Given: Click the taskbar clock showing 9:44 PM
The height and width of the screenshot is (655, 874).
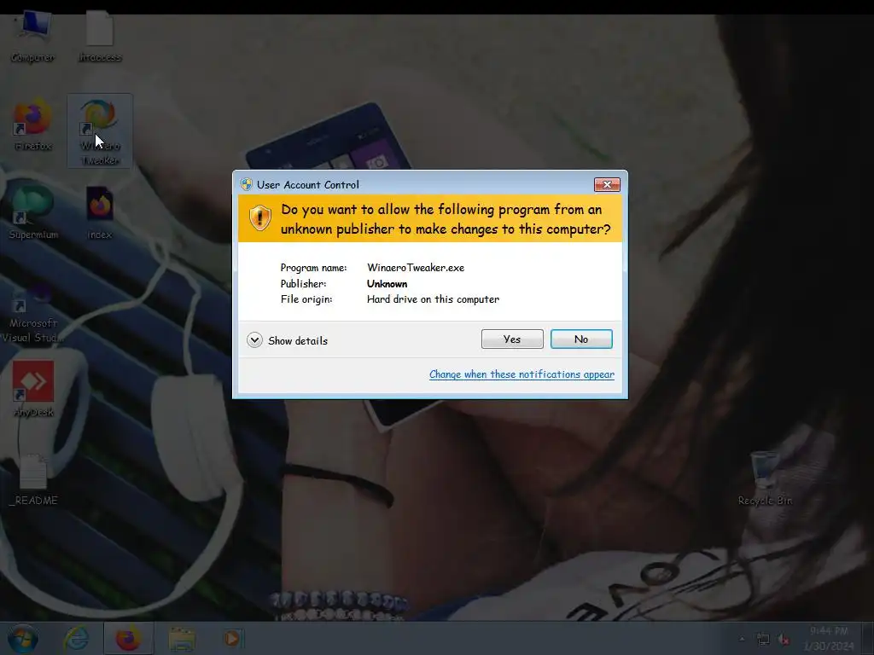Looking at the screenshot, I should click(828, 638).
